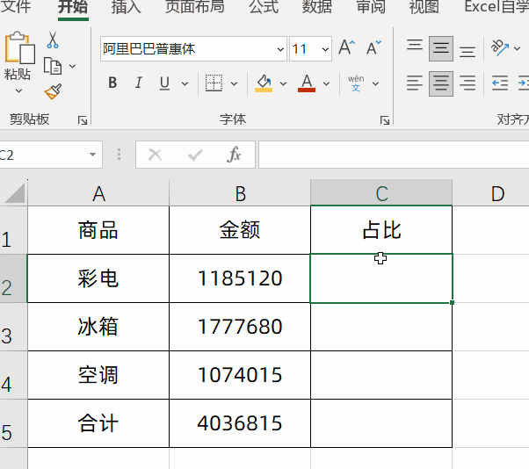Switch to the 视图 tab

pos(424,7)
